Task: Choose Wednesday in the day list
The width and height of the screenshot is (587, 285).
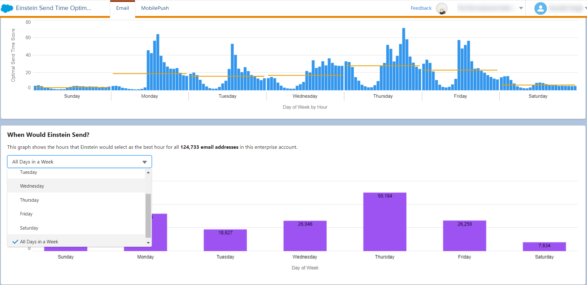Action: 76,186
